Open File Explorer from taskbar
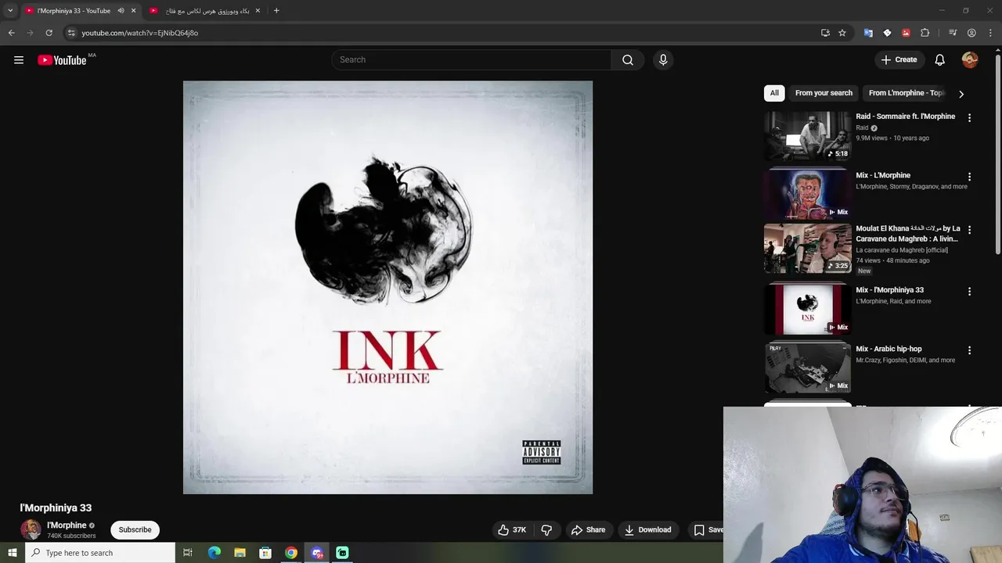The width and height of the screenshot is (1002, 563). click(x=240, y=553)
